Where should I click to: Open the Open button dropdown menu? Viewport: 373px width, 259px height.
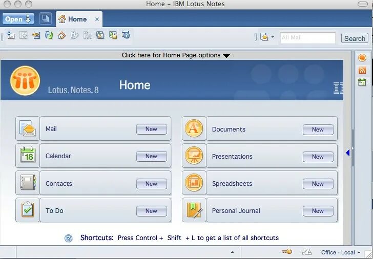(x=18, y=19)
